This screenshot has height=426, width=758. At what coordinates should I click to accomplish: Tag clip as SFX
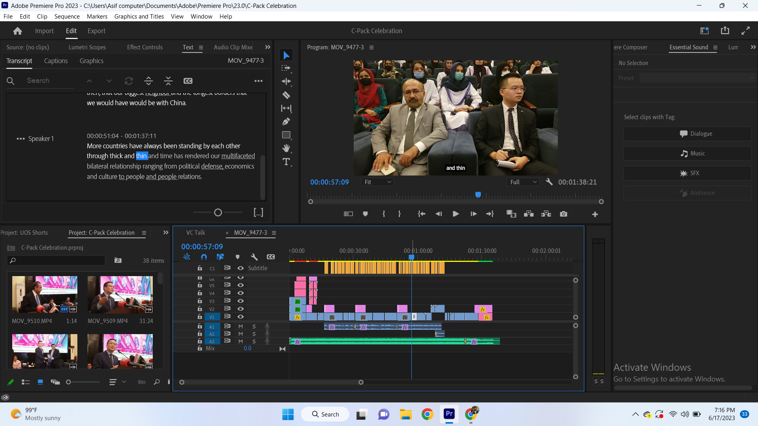pyautogui.click(x=687, y=173)
